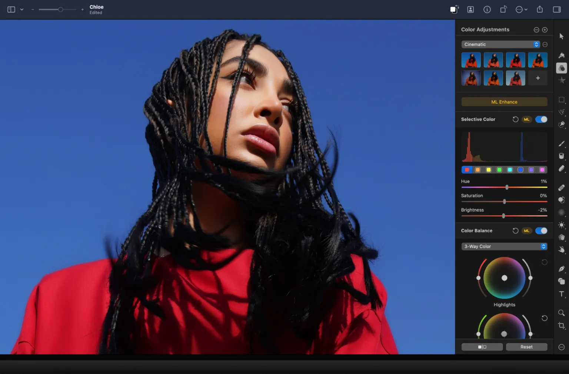This screenshot has height=374, width=569.
Task: Open the Color Adjustments options menu
Action: click(536, 30)
